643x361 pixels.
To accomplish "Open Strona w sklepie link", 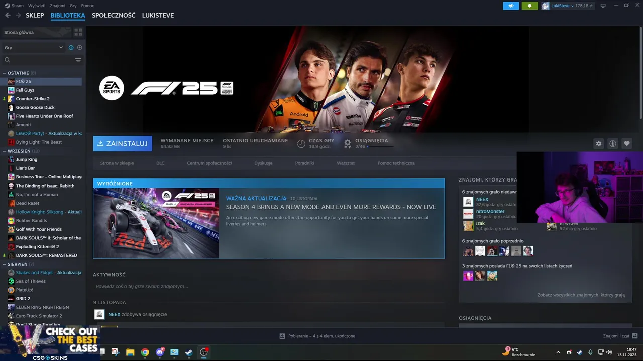I will pyautogui.click(x=117, y=163).
